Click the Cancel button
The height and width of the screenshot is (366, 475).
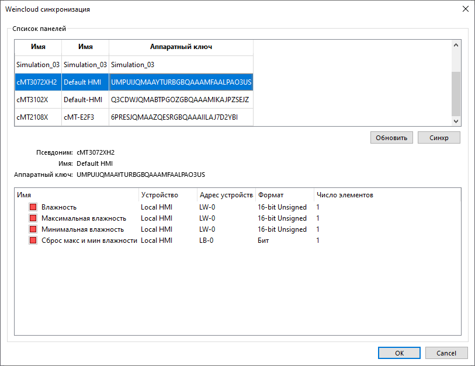[x=446, y=353]
